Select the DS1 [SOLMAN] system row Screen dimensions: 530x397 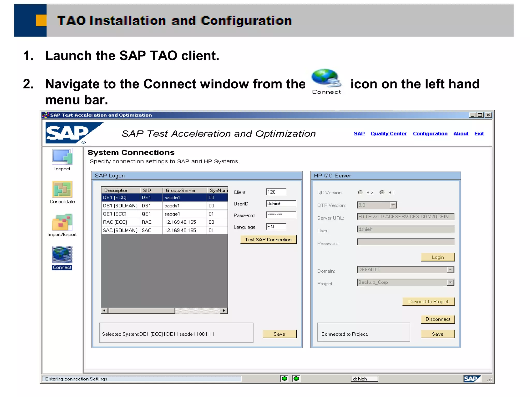click(164, 206)
